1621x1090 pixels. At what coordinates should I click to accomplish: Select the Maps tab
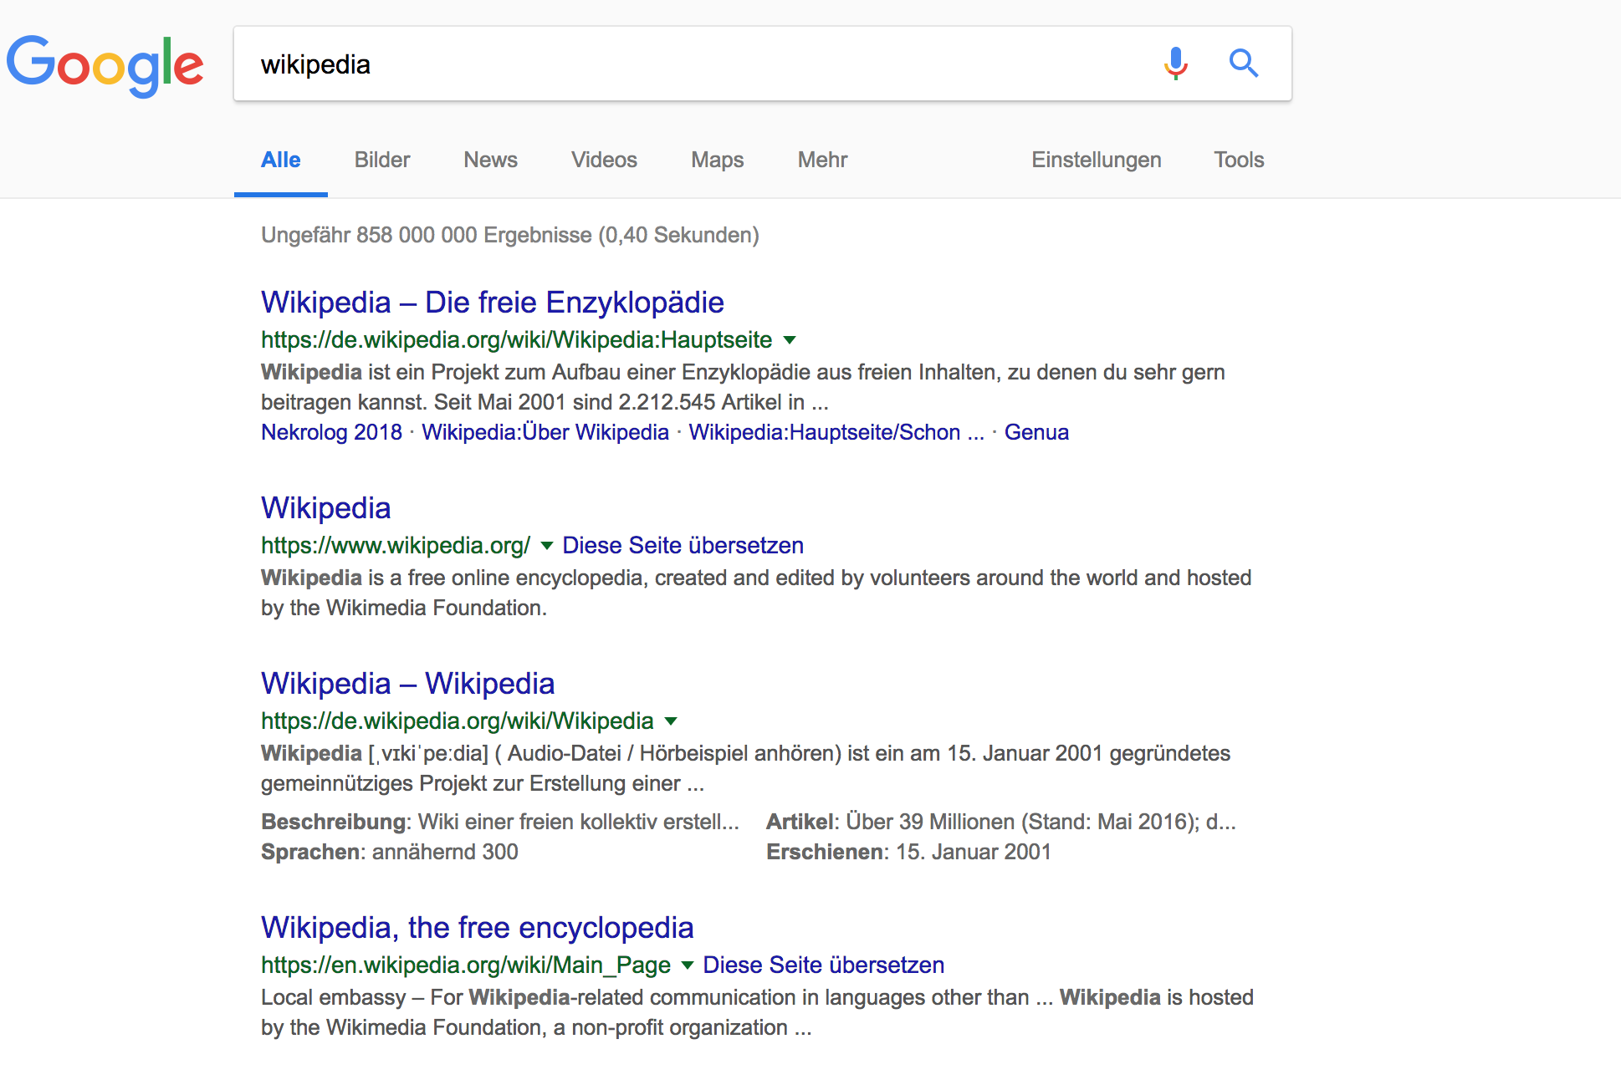click(x=717, y=160)
